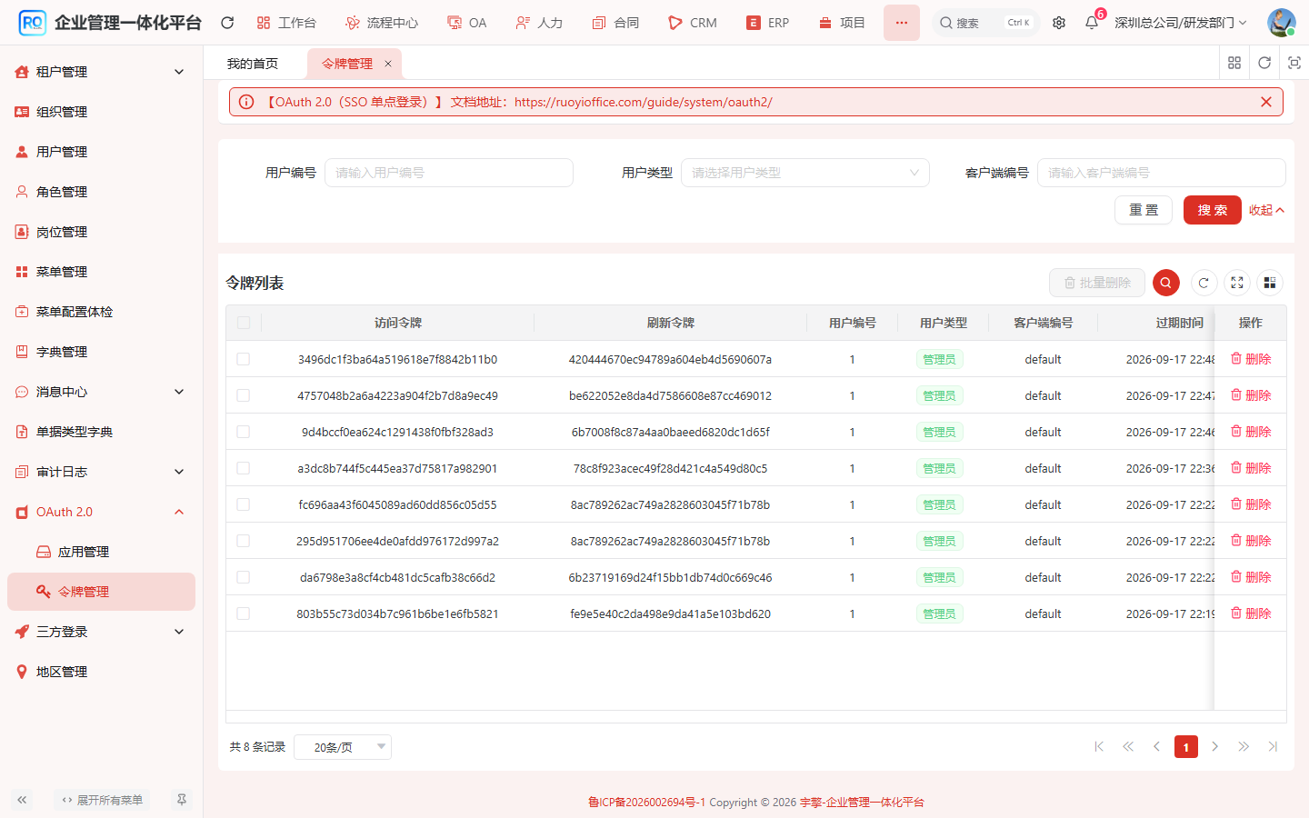Collapse the sidebar with the double-arrow icon
1309x818 pixels.
coord(22,800)
